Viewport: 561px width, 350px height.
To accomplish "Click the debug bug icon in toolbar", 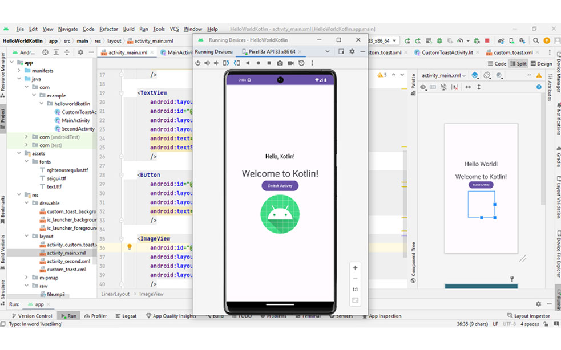I will coord(439,40).
